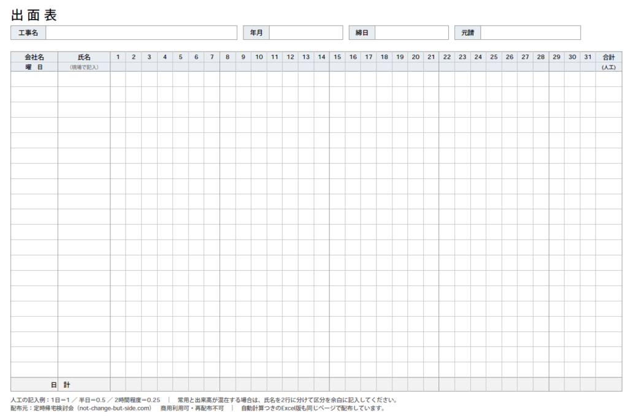
Task: Select the day 1 column header
Action: [118, 57]
